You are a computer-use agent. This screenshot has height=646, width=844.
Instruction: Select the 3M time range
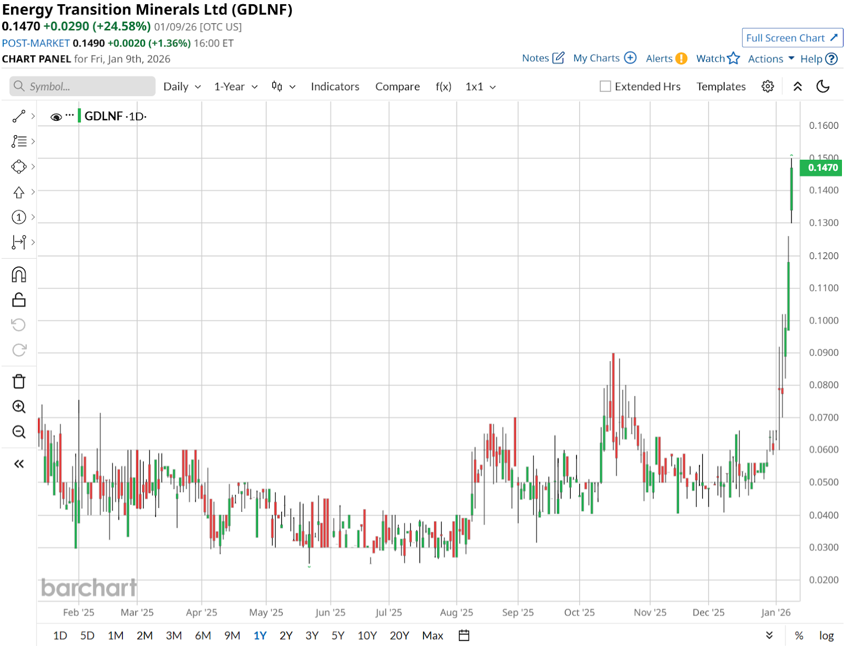pos(174,635)
